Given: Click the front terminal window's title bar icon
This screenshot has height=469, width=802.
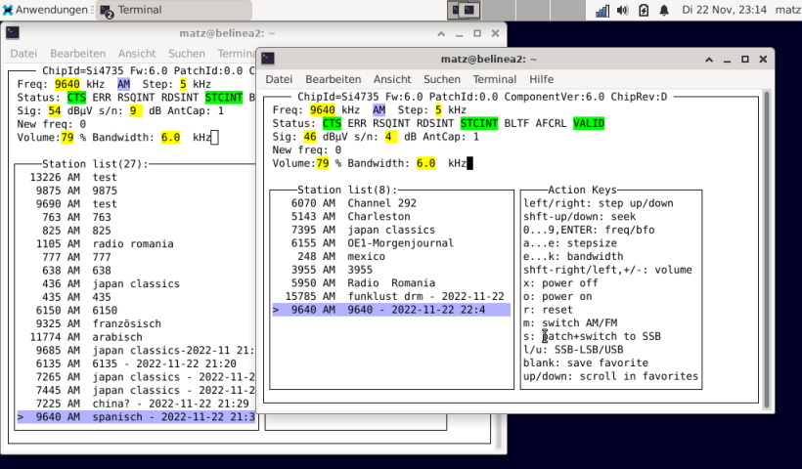Looking at the screenshot, I should 268,59.
